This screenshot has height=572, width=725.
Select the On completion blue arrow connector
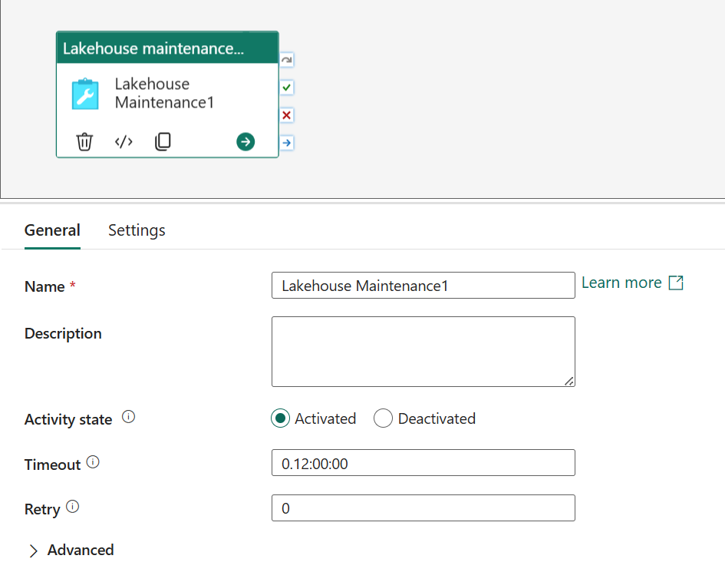click(x=287, y=143)
